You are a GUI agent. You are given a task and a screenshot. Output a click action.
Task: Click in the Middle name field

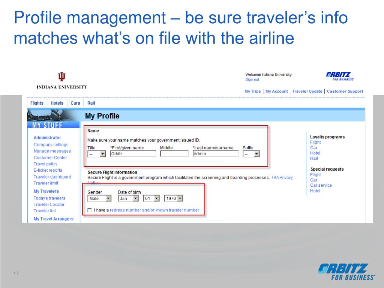click(174, 154)
